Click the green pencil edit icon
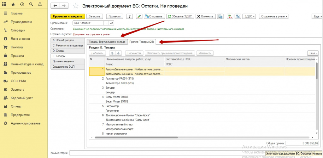 pyautogui.click(x=139, y=17)
